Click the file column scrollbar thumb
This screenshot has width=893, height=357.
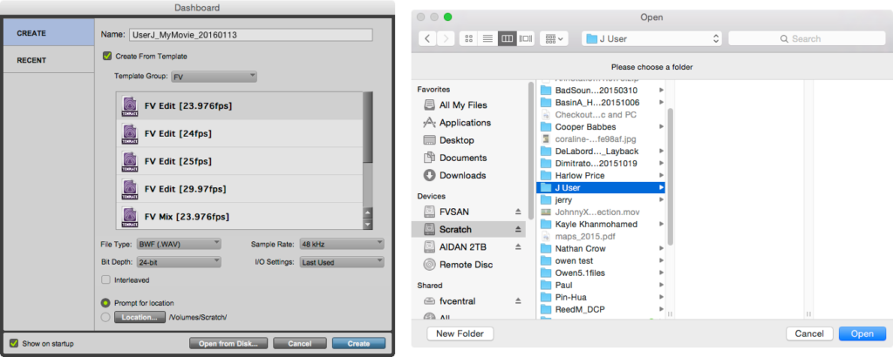click(x=670, y=176)
